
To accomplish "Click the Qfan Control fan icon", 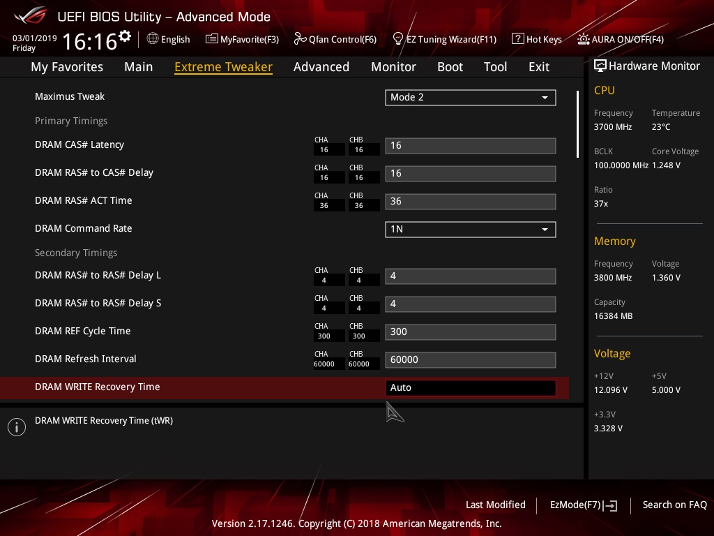I will click(300, 39).
